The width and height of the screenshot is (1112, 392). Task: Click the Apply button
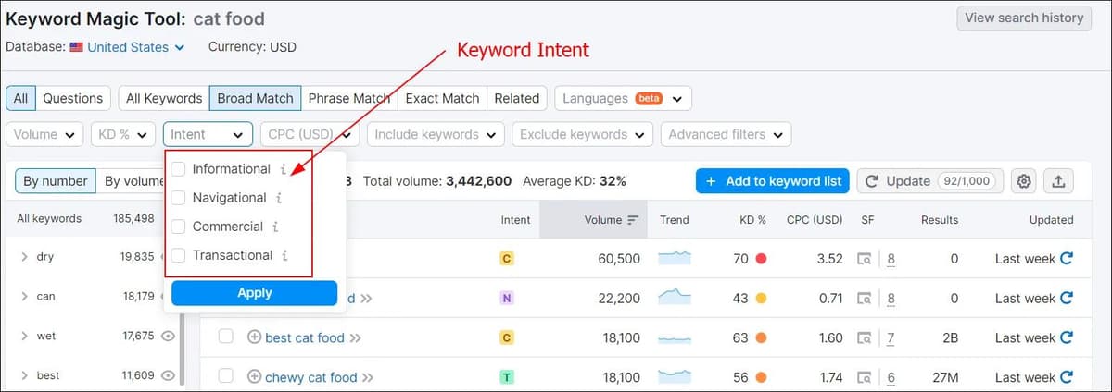(x=254, y=293)
